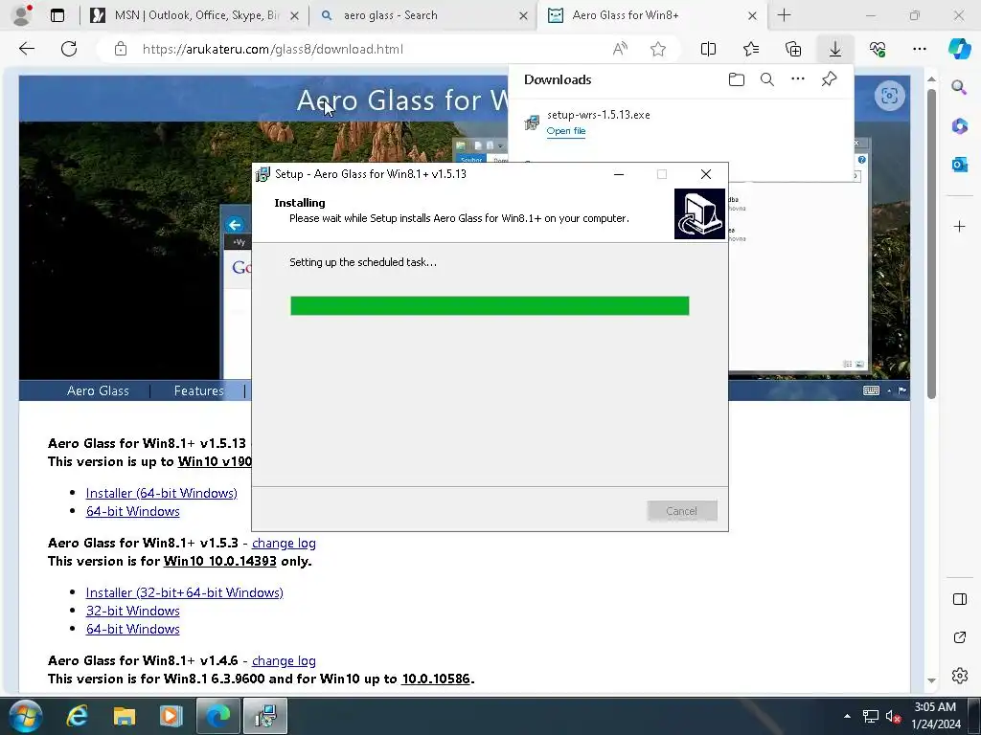The width and height of the screenshot is (981, 735).
Task: Click the network tray icon
Action: [870, 717]
